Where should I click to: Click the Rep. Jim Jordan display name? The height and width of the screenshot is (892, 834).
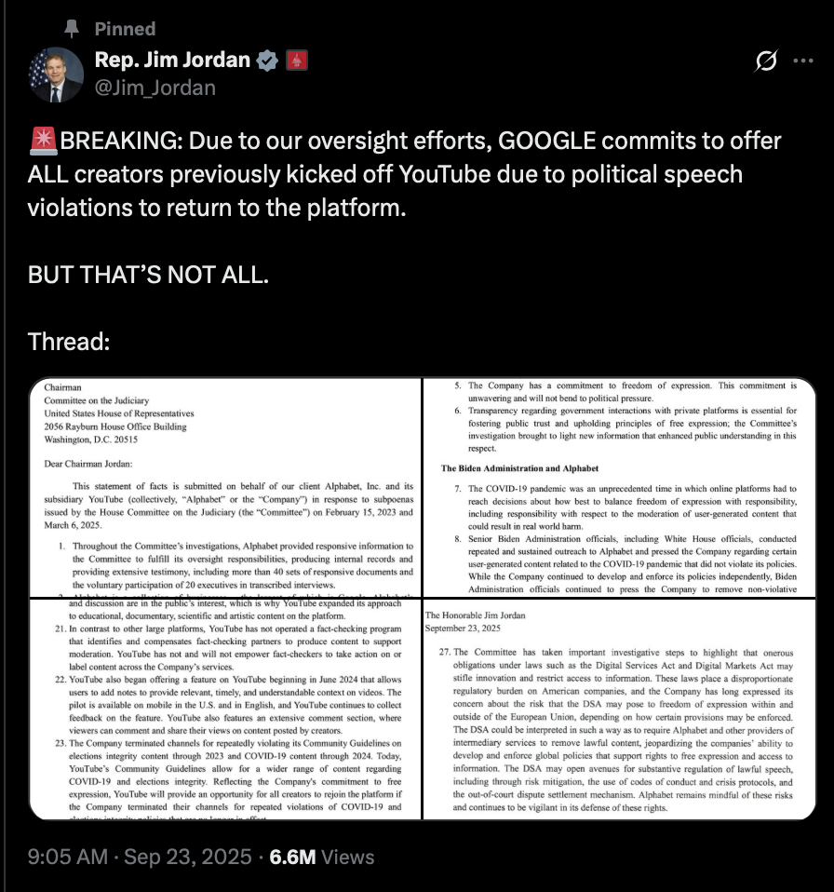click(x=172, y=61)
